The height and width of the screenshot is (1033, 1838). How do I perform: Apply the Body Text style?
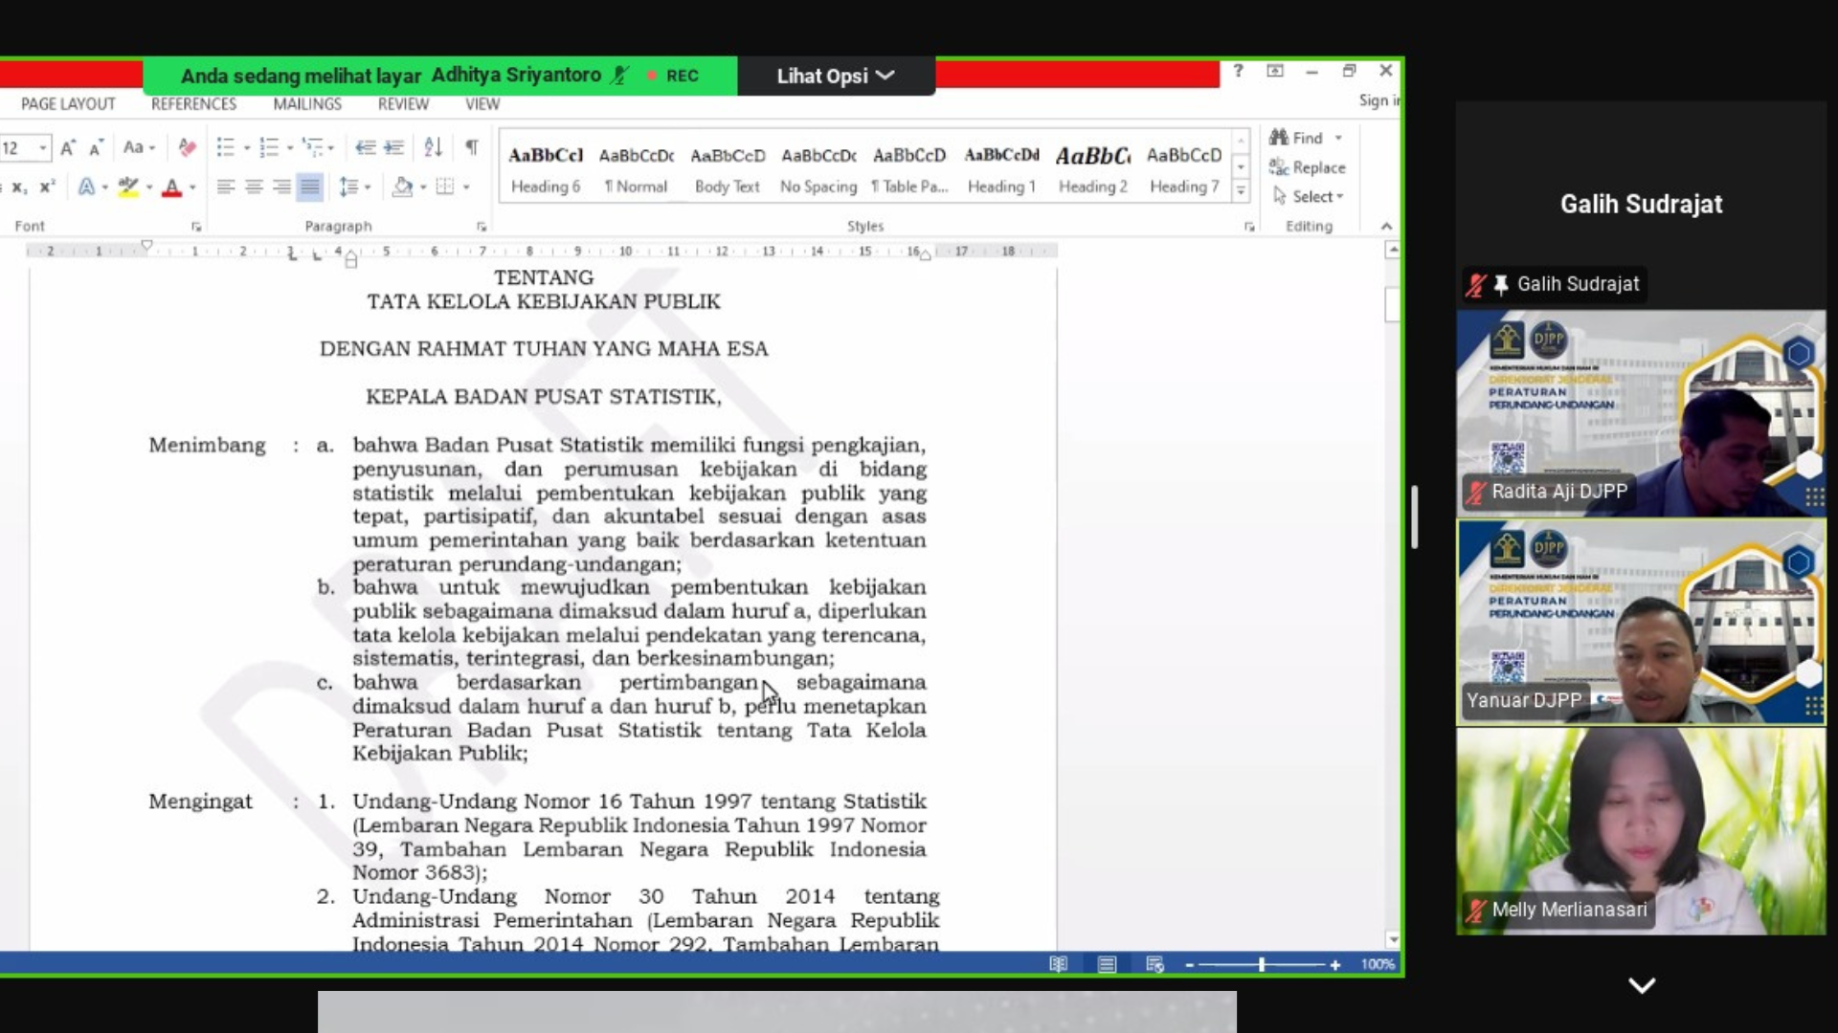click(x=728, y=169)
